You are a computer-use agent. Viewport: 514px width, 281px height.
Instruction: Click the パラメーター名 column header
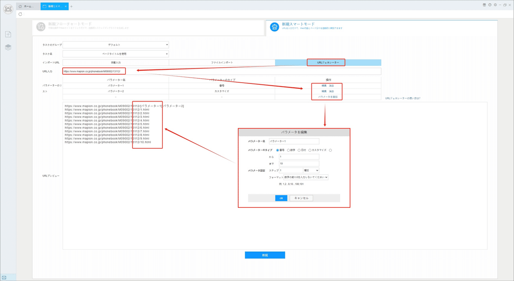click(116, 80)
